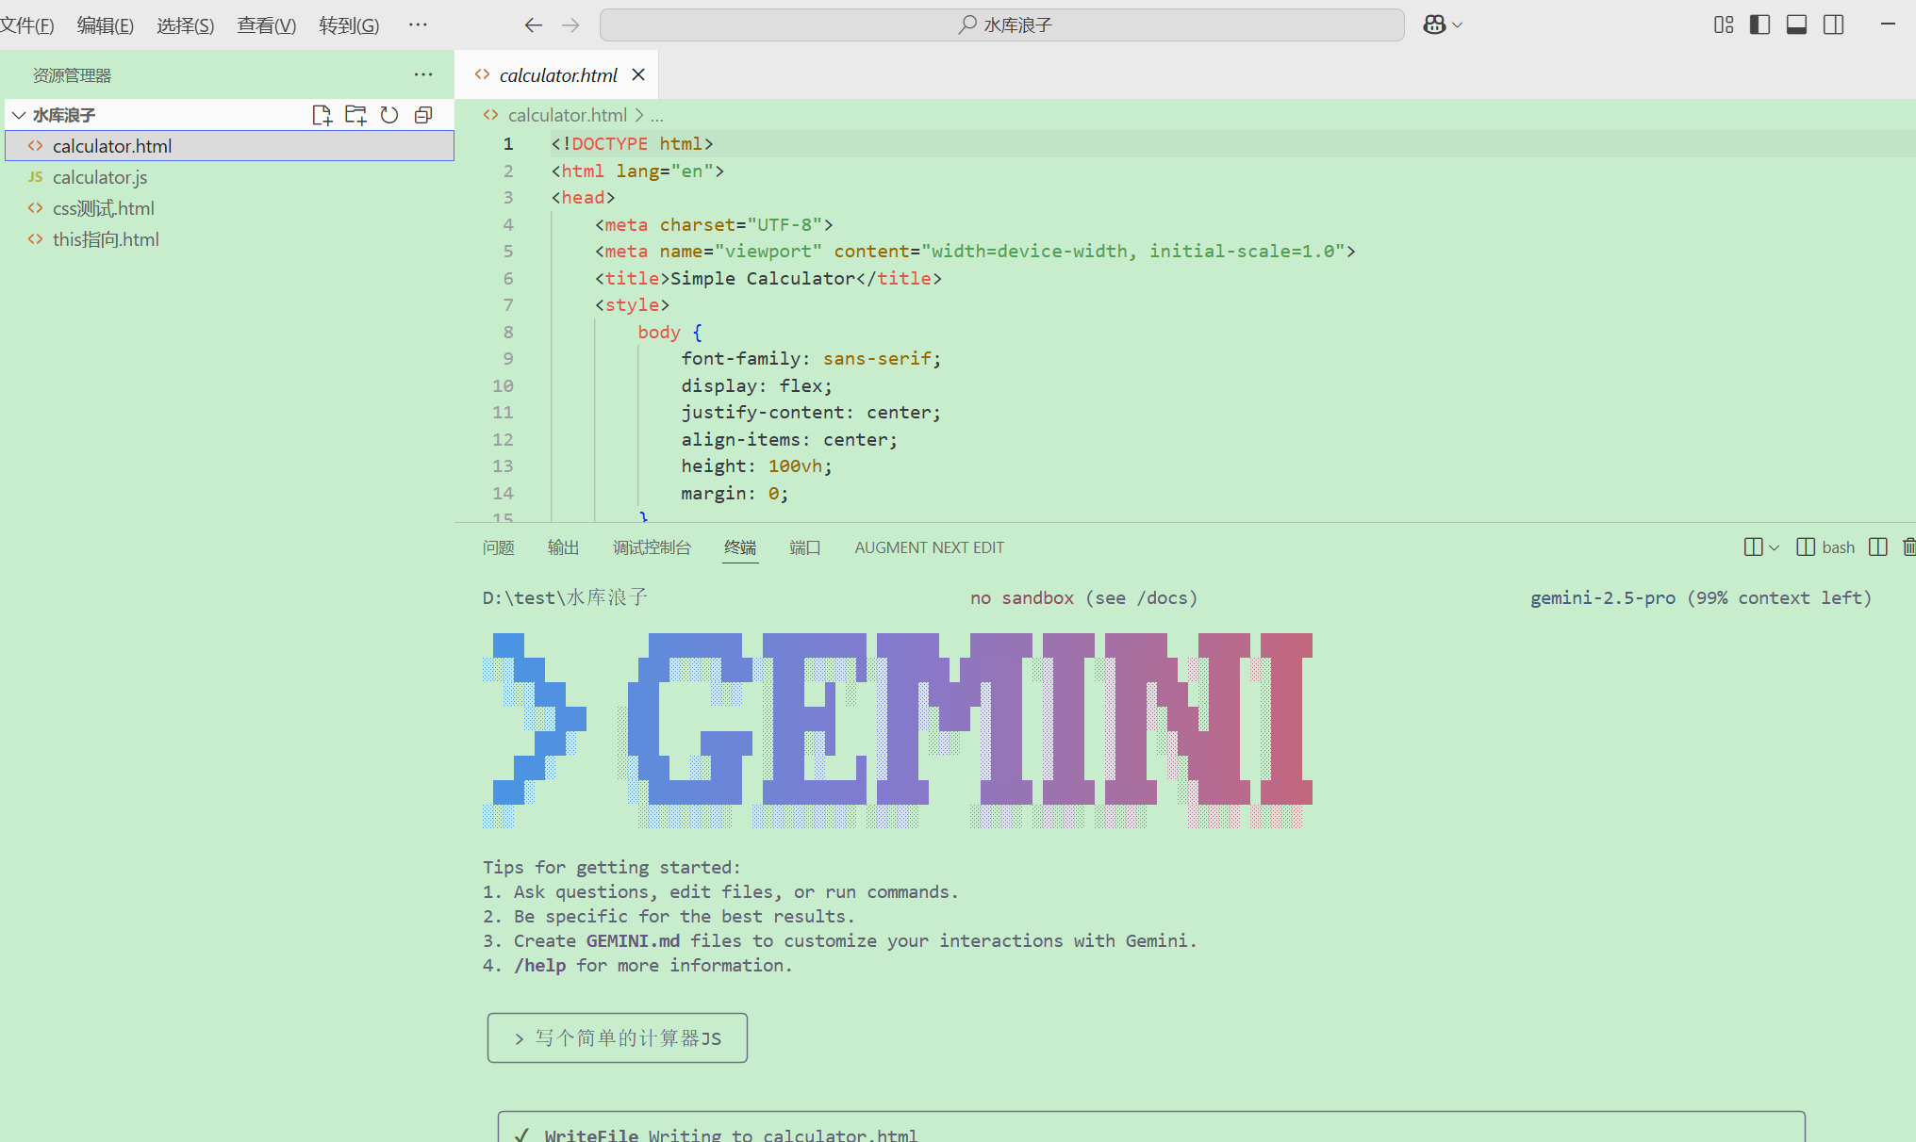The height and width of the screenshot is (1142, 1916).
Task: Switch to the 输出 panel tab
Action: pyautogui.click(x=563, y=547)
